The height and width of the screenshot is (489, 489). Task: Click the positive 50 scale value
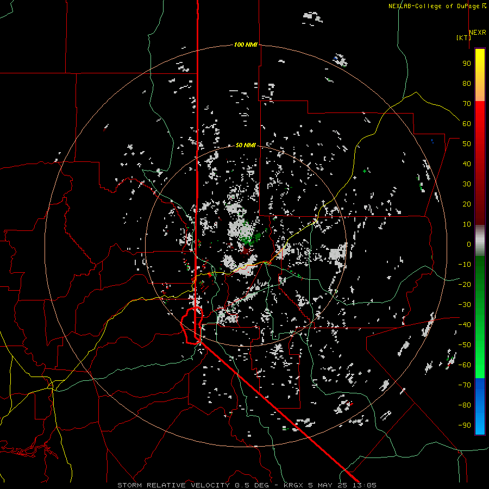click(467, 144)
